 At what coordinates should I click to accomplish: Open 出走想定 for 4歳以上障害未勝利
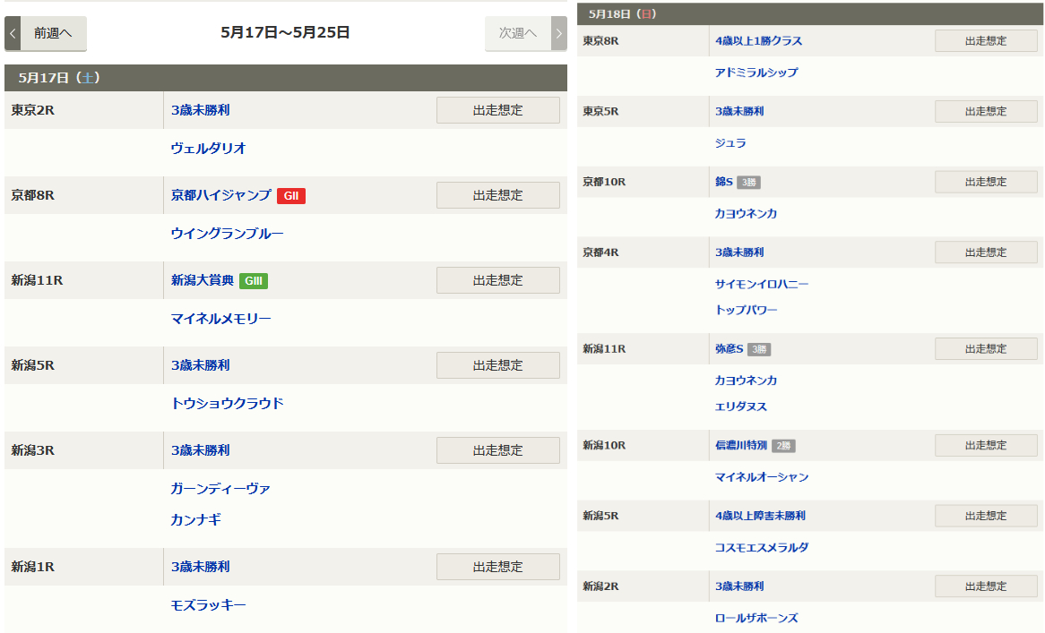click(986, 516)
